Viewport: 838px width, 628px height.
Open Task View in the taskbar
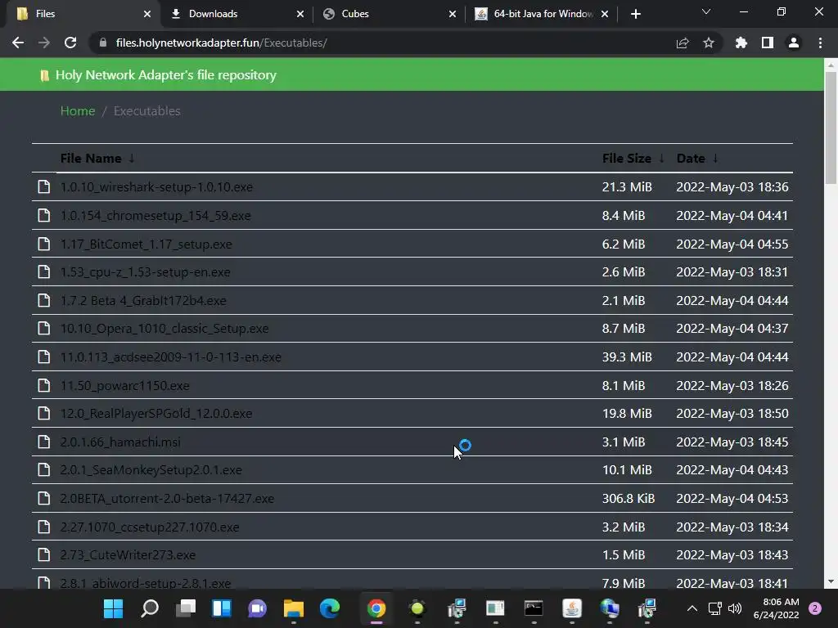(186, 608)
